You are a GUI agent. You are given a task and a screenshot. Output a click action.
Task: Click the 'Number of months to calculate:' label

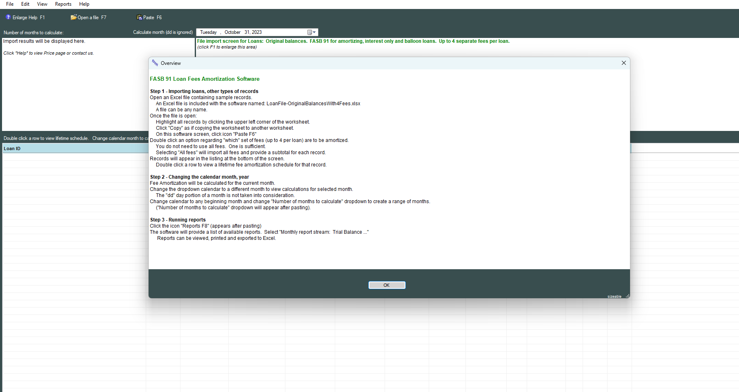tap(33, 33)
